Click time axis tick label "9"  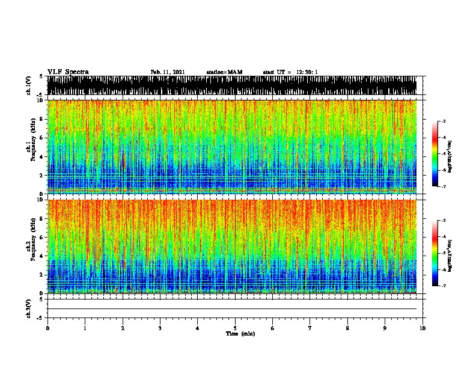tap(385, 328)
